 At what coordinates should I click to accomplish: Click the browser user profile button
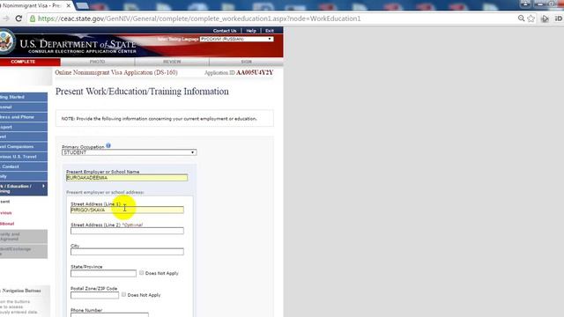point(525,4)
